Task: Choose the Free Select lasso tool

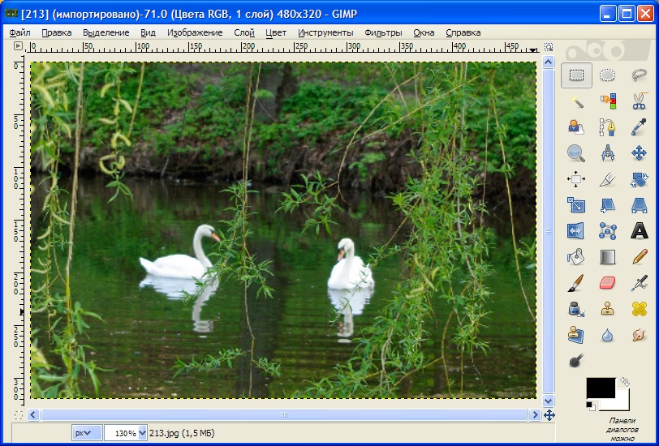Action: pyautogui.click(x=639, y=75)
